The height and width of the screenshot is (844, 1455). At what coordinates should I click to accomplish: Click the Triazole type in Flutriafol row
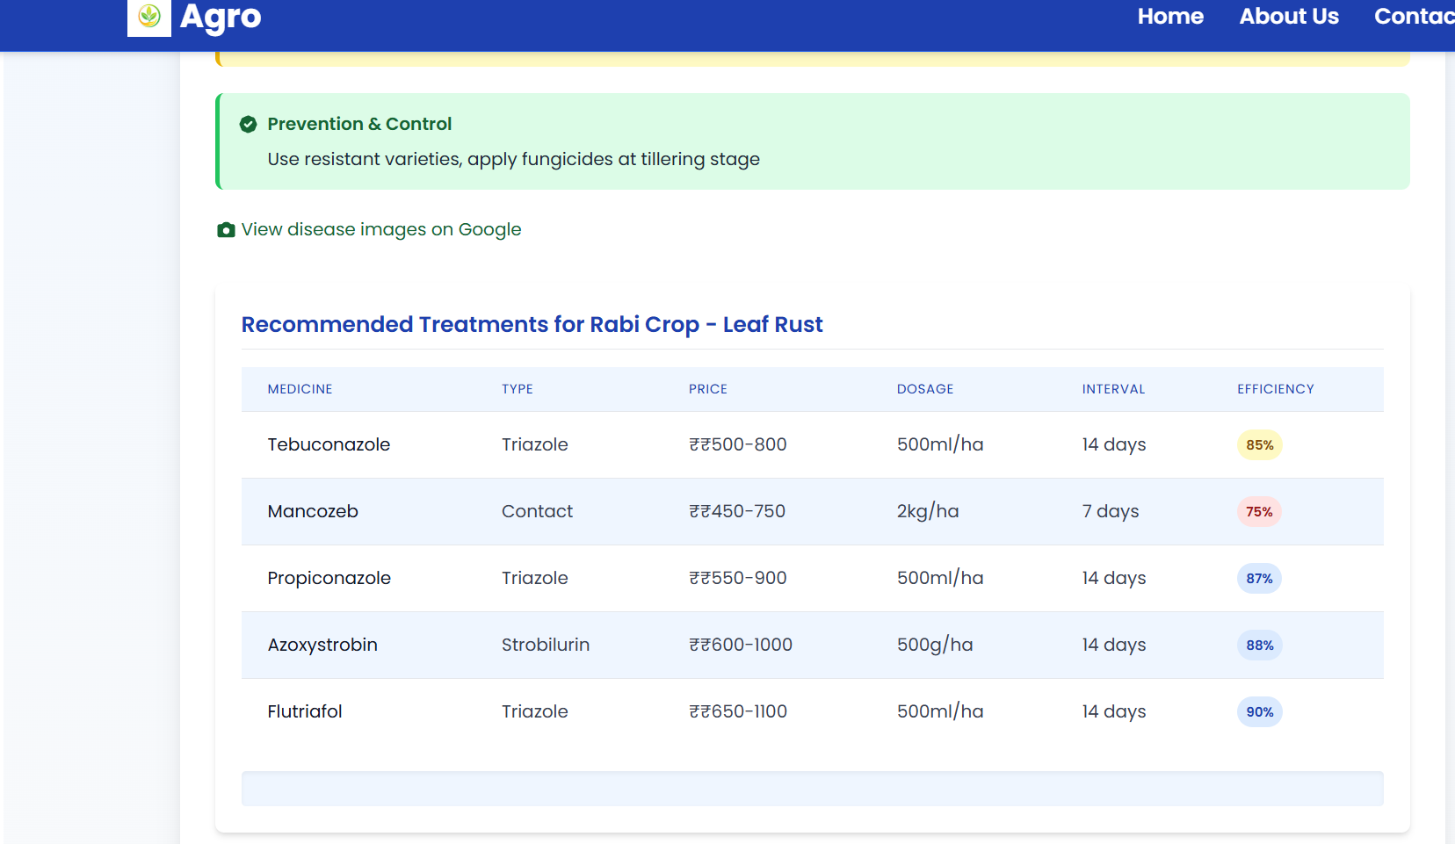(535, 712)
